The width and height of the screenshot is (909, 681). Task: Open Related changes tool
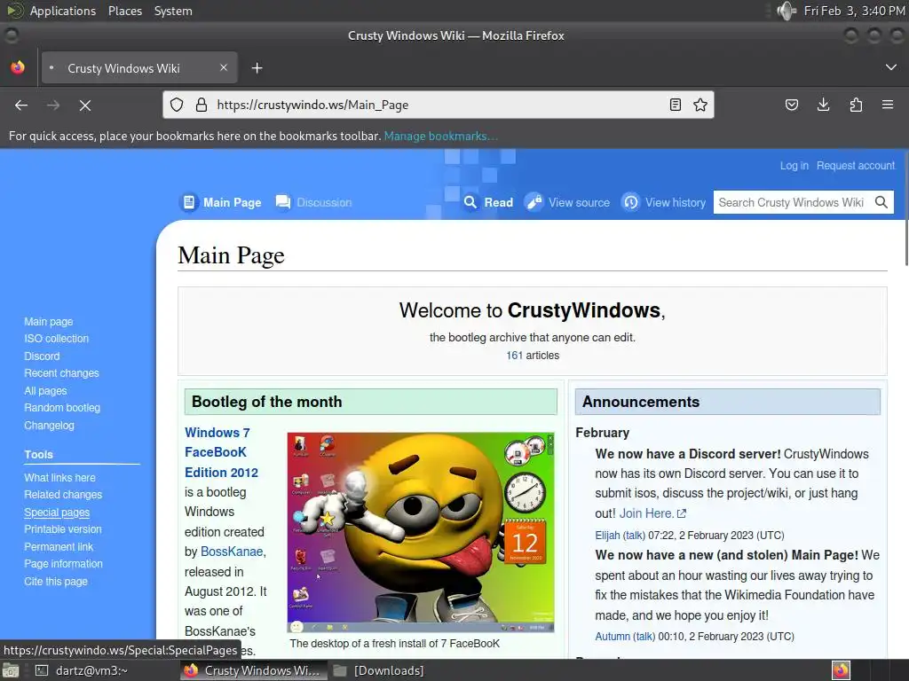[63, 495]
